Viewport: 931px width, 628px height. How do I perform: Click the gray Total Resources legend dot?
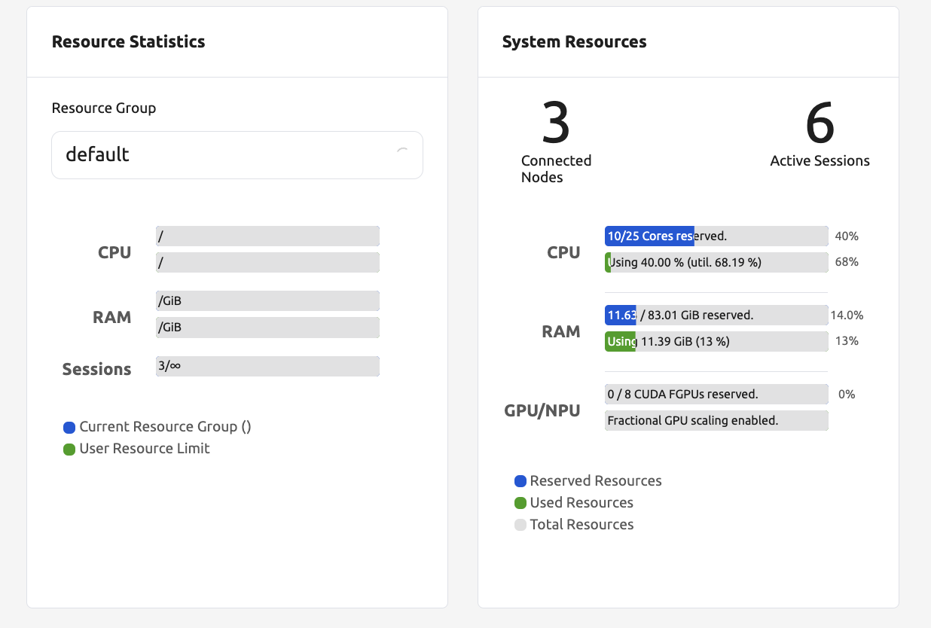[520, 525]
